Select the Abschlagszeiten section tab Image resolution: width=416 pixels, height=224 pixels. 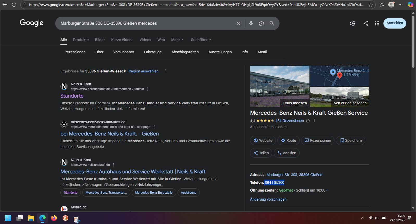[x=185, y=52]
